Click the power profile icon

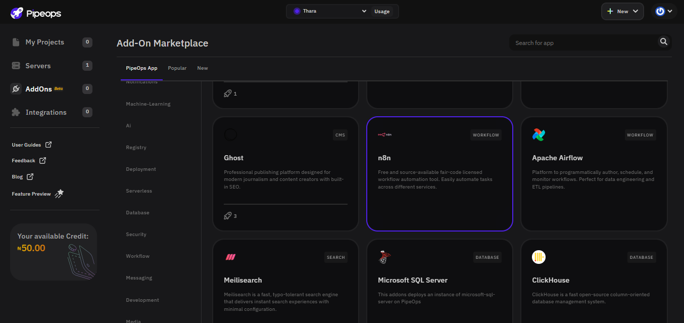pyautogui.click(x=660, y=11)
